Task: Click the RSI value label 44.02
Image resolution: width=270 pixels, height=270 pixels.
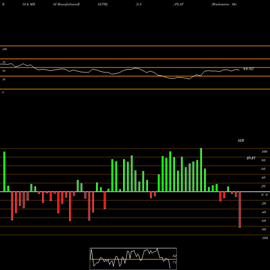Action: 248,69
